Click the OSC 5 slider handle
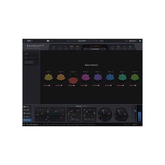The image size is (165, 165). [x=99, y=86]
